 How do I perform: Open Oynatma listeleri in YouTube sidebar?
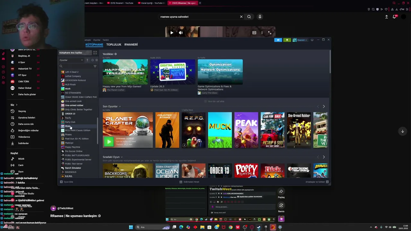(x=27, y=118)
